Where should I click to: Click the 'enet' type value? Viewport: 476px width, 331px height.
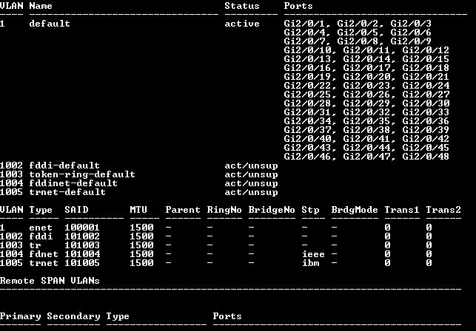click(x=41, y=228)
